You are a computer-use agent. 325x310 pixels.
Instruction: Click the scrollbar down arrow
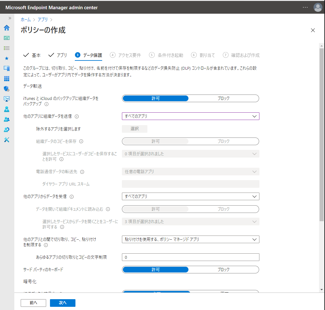click(x=321, y=290)
